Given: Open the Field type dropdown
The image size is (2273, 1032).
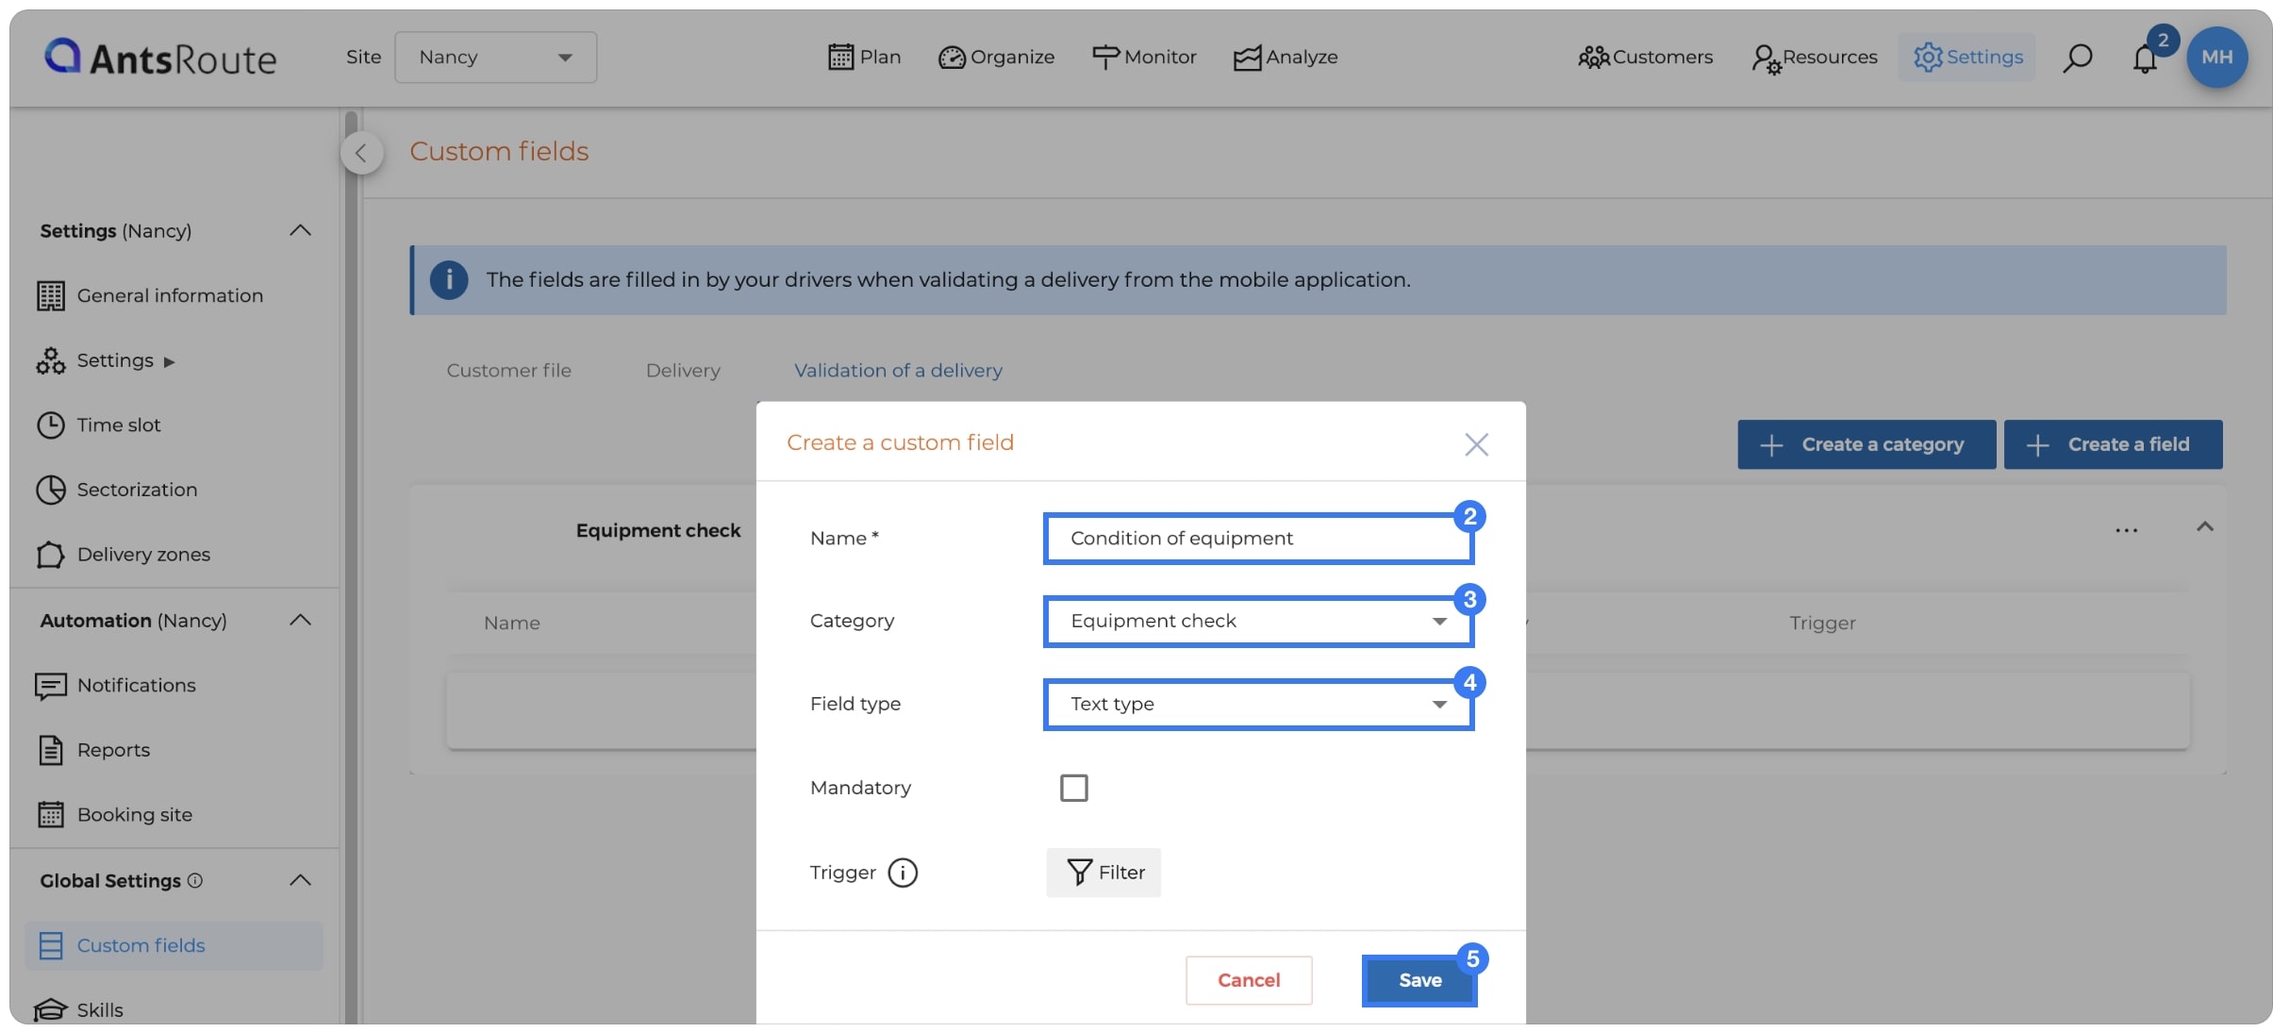Looking at the screenshot, I should point(1257,704).
